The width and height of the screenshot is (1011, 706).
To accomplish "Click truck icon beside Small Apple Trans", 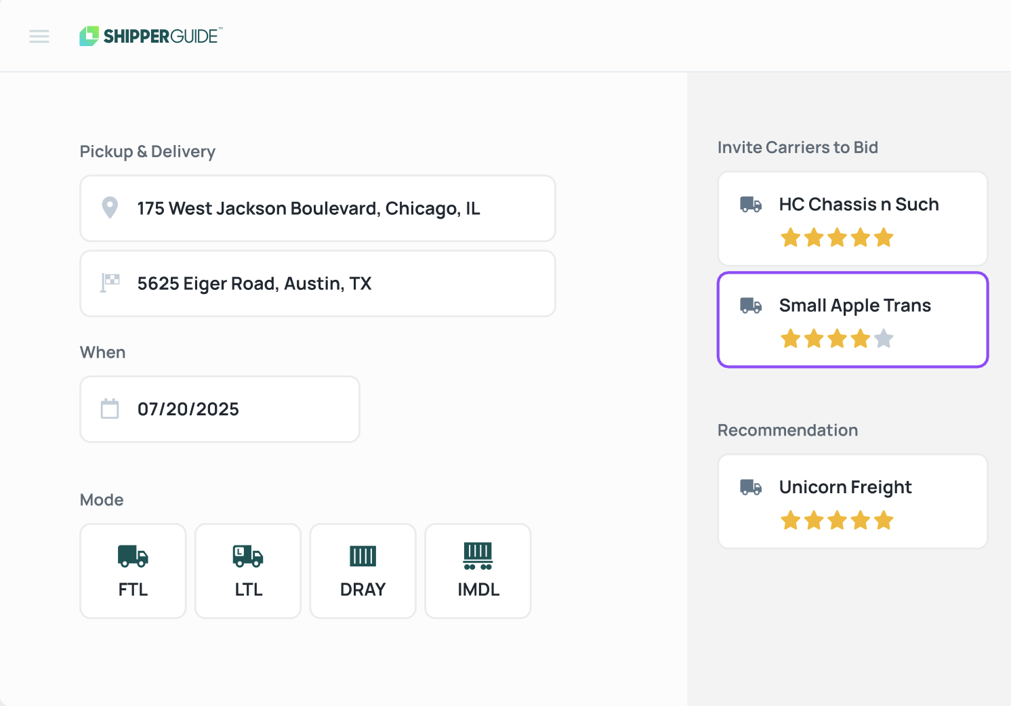I will pos(751,305).
